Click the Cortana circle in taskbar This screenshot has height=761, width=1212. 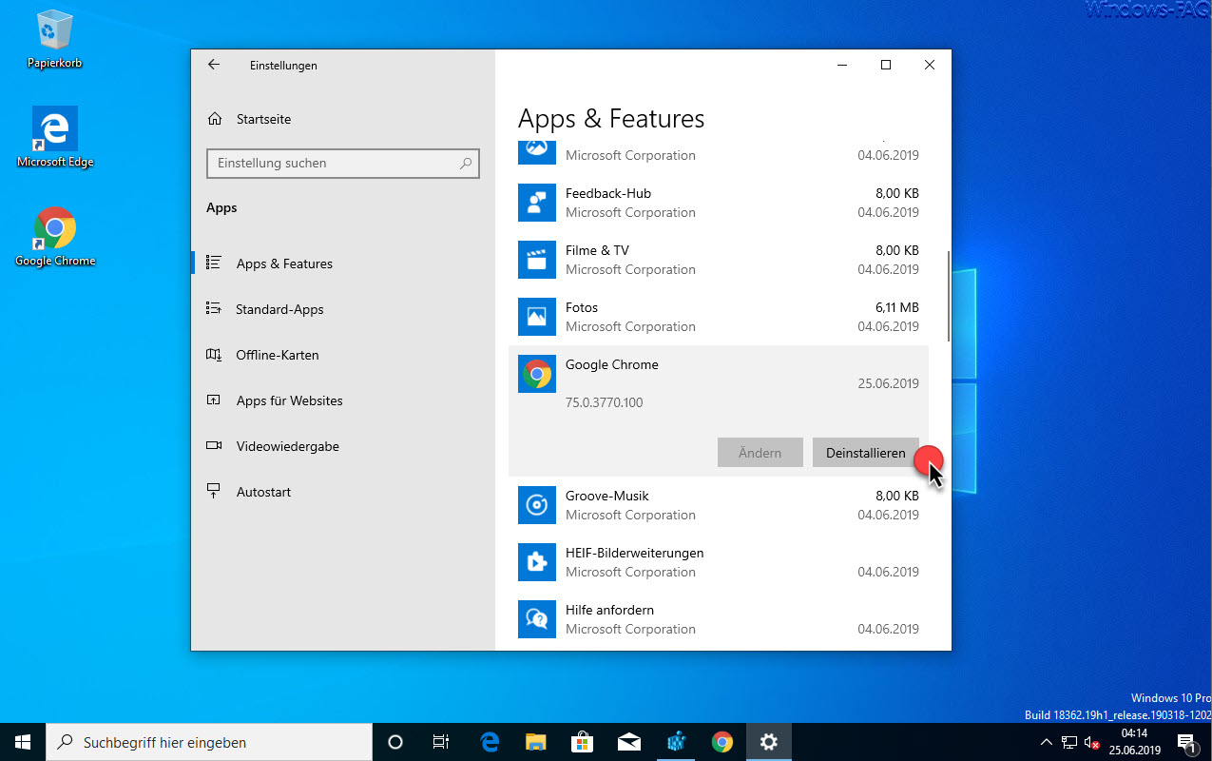click(x=395, y=742)
